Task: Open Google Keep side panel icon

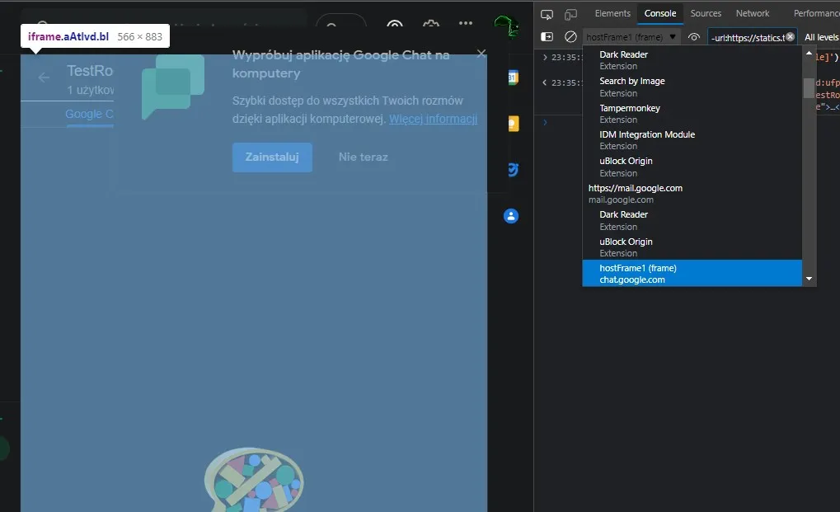Action: coord(513,124)
